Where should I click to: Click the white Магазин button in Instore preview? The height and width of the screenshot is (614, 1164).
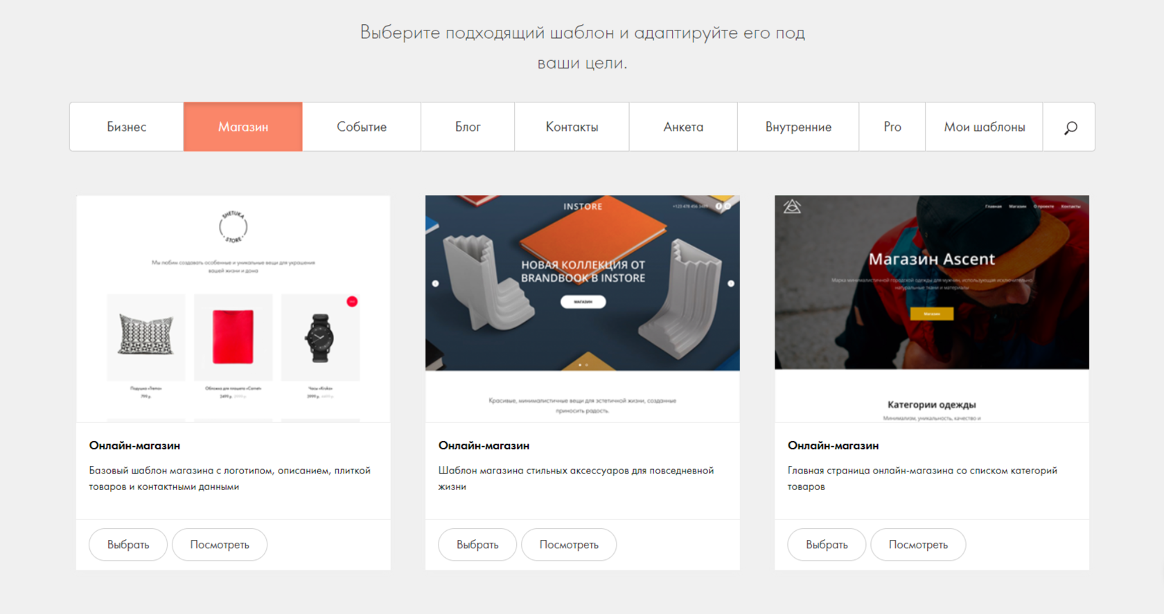click(x=583, y=302)
